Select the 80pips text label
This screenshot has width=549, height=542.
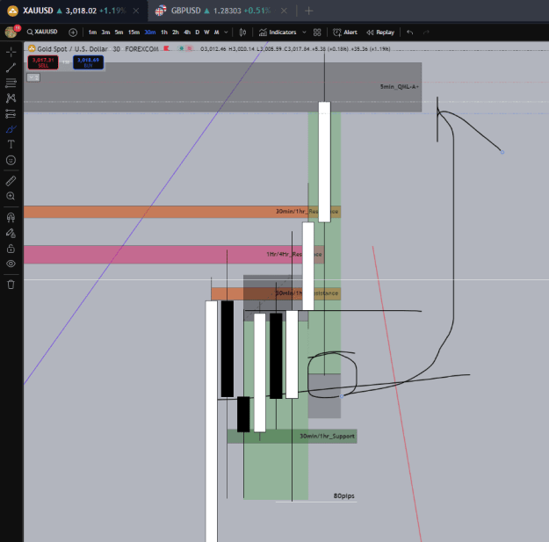tap(343, 495)
